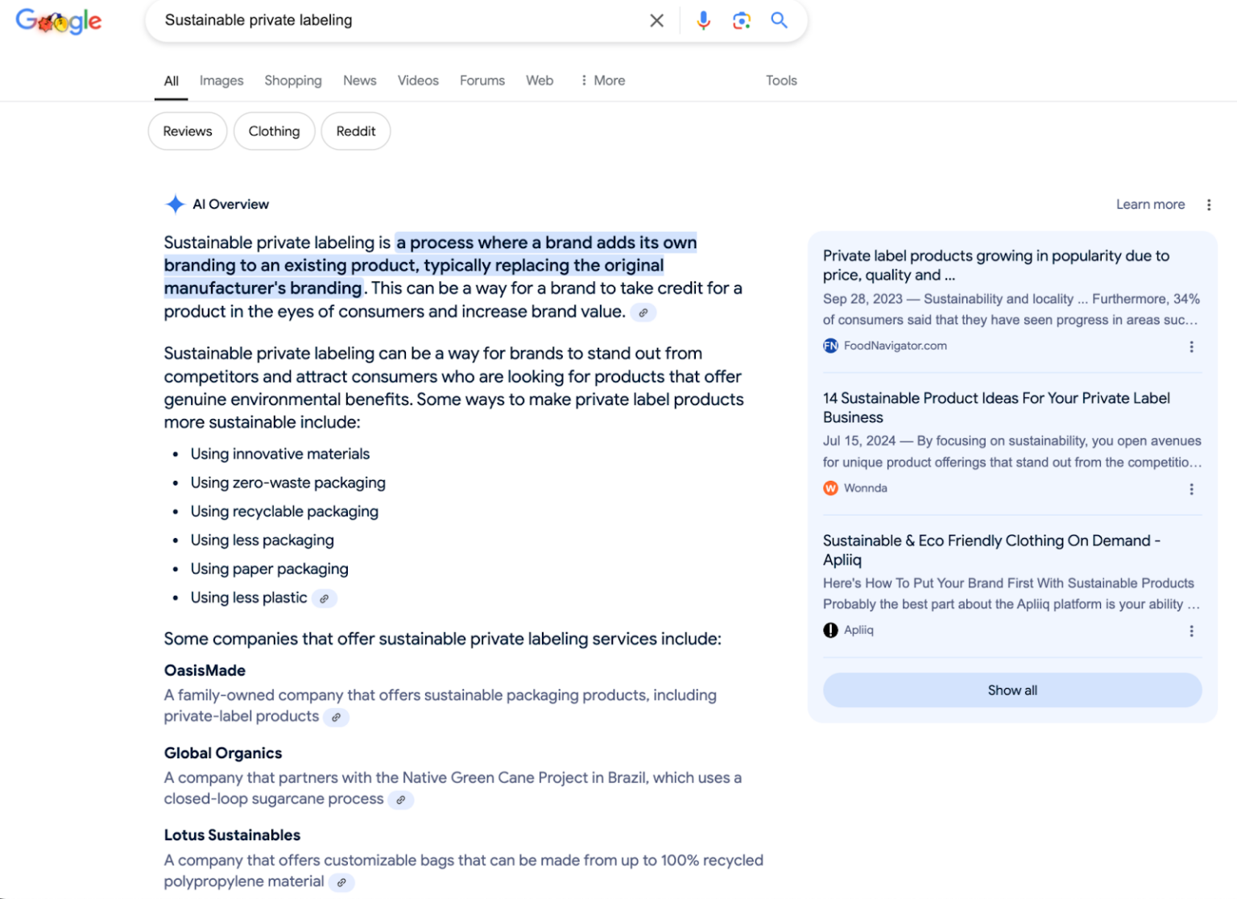Click the citation link icon after 'Using less plastic'
This screenshot has height=899, width=1237.
325,599
